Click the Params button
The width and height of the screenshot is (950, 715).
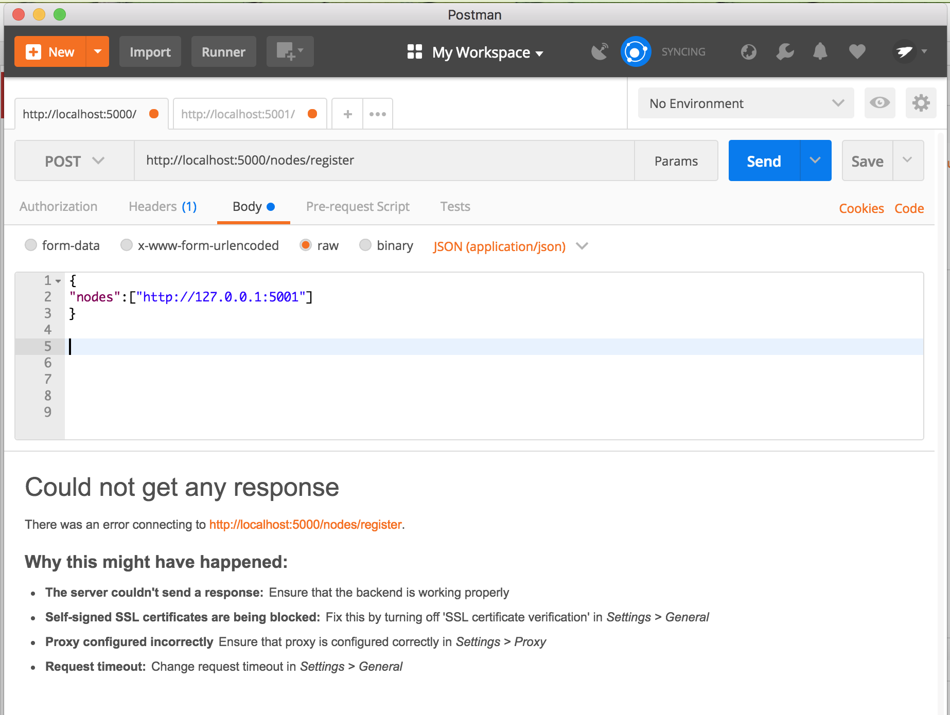tap(676, 161)
